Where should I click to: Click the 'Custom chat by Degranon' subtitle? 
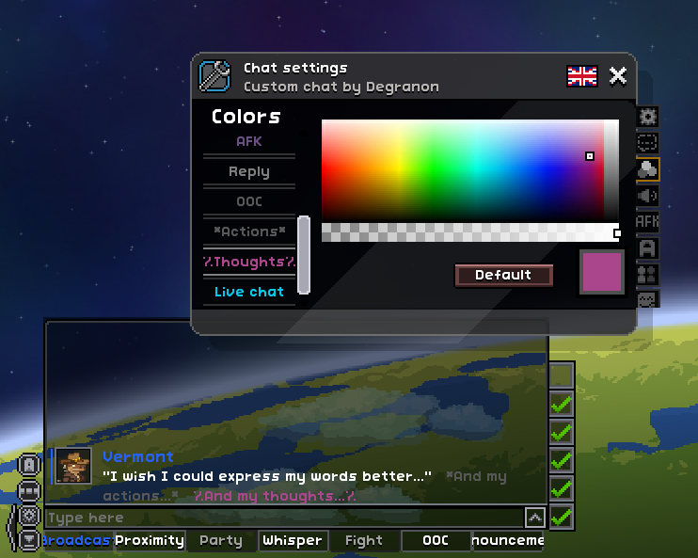pyautogui.click(x=341, y=87)
